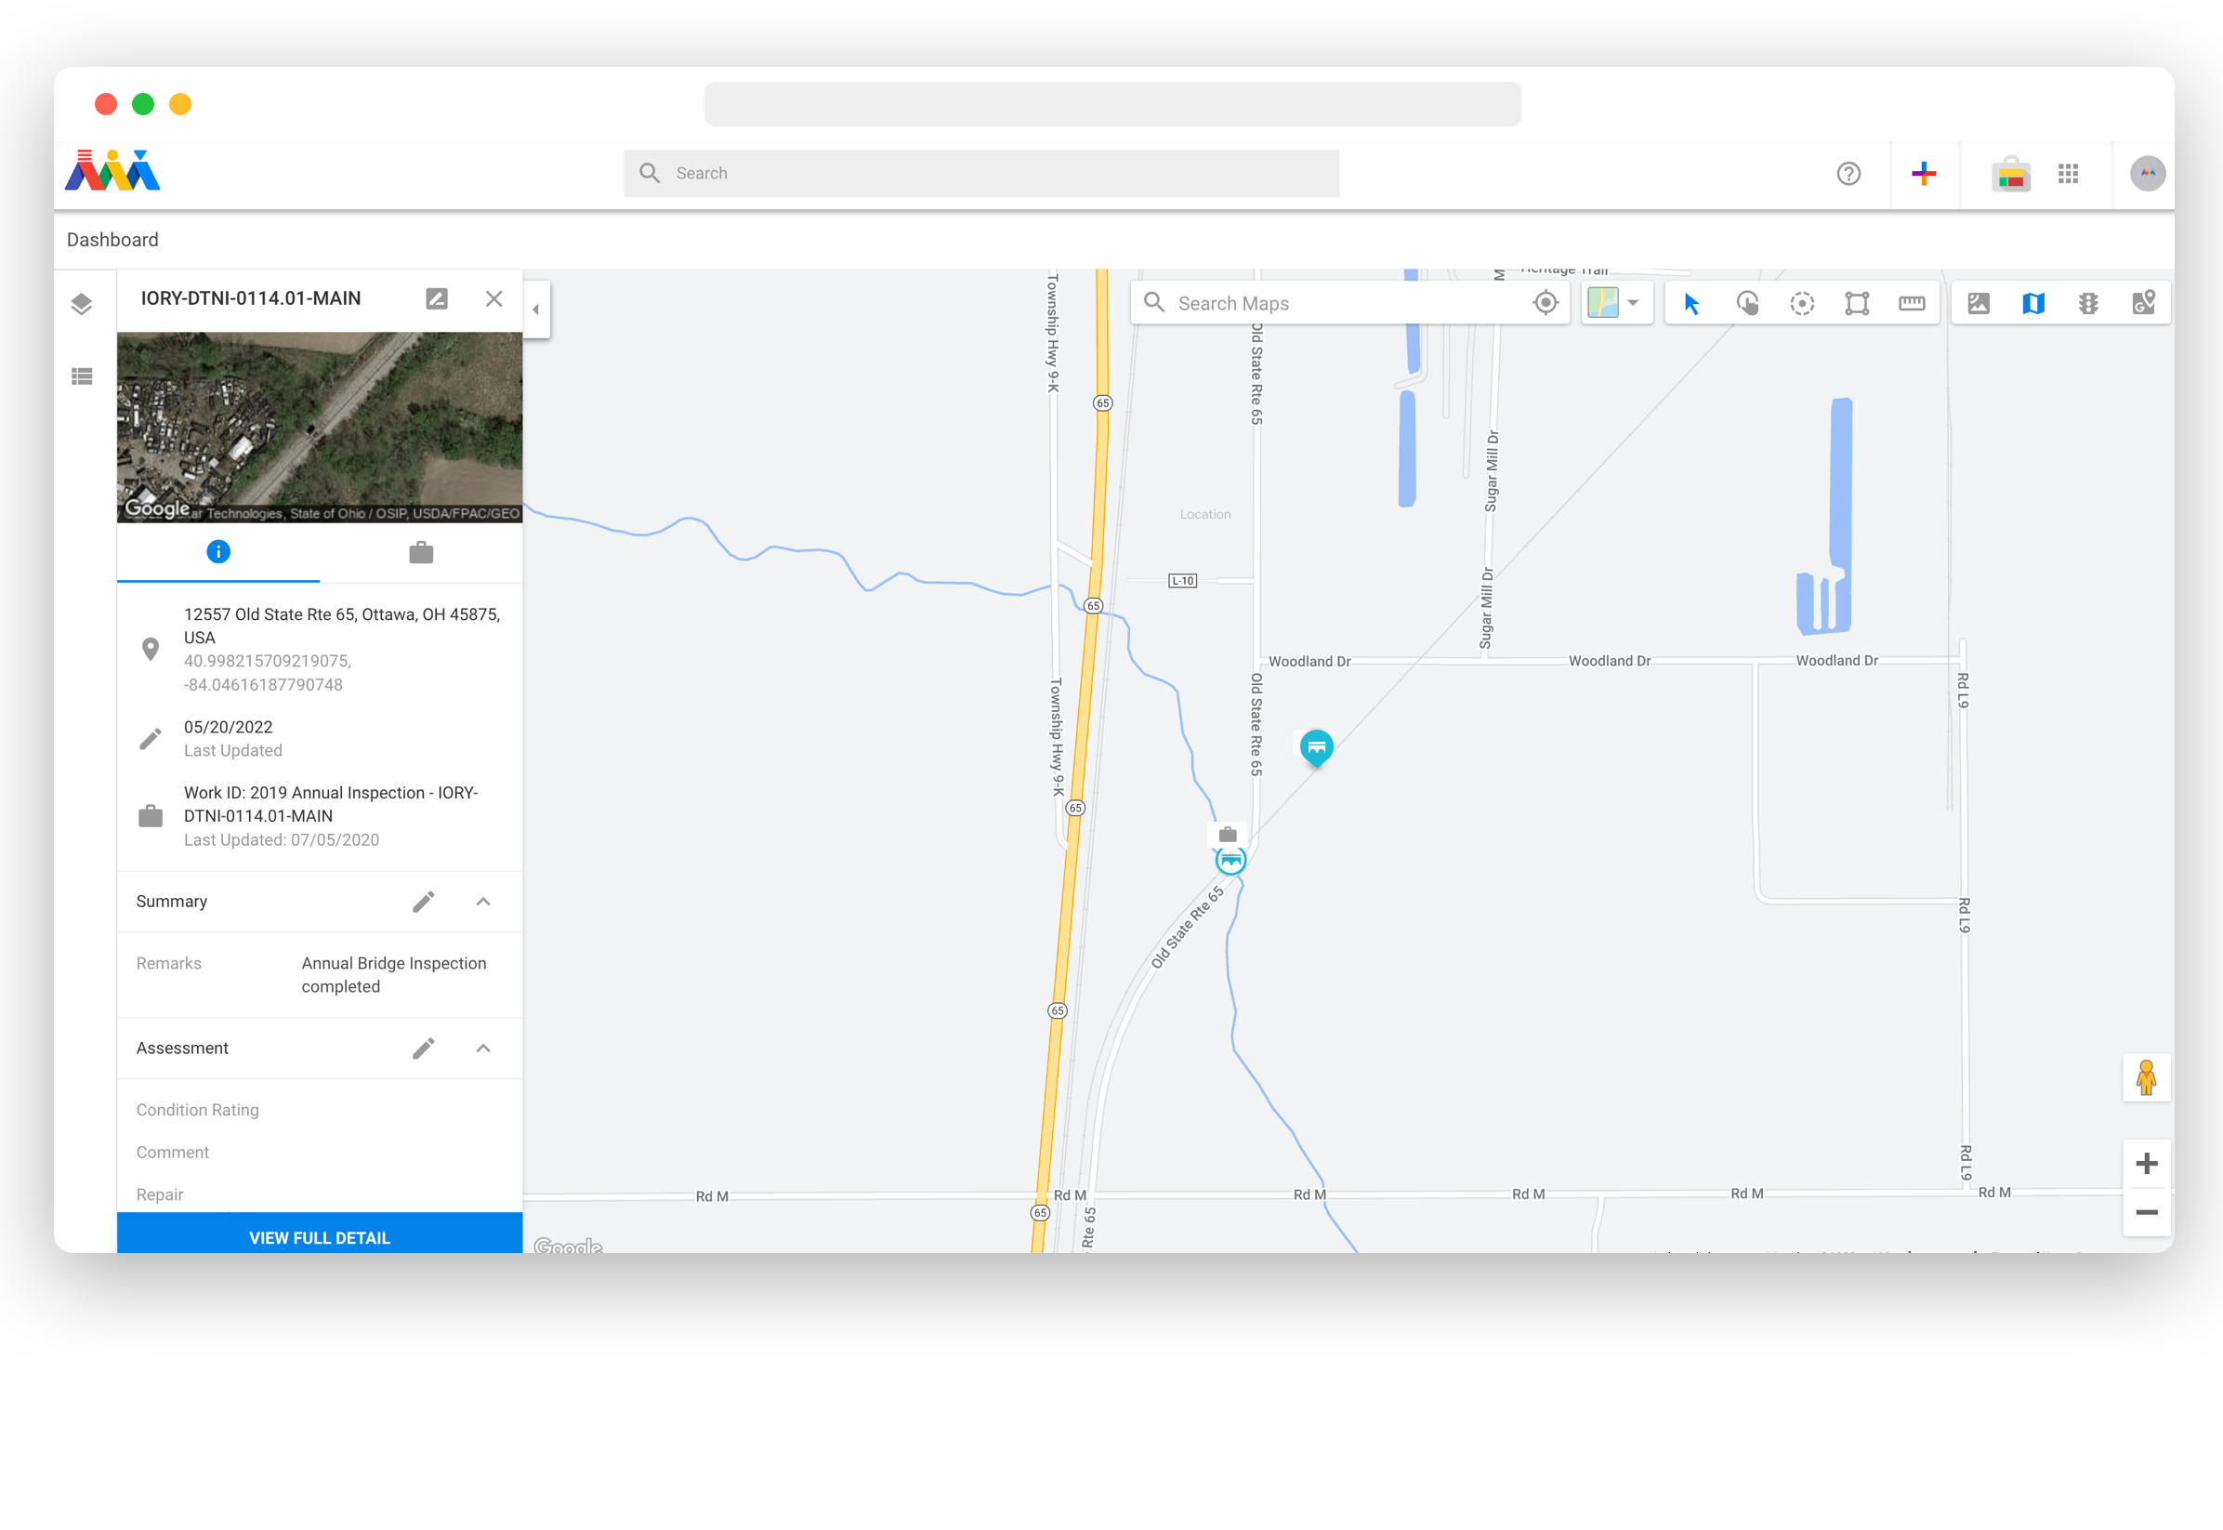
Task: Select the ruler measure tool
Action: (1912, 304)
